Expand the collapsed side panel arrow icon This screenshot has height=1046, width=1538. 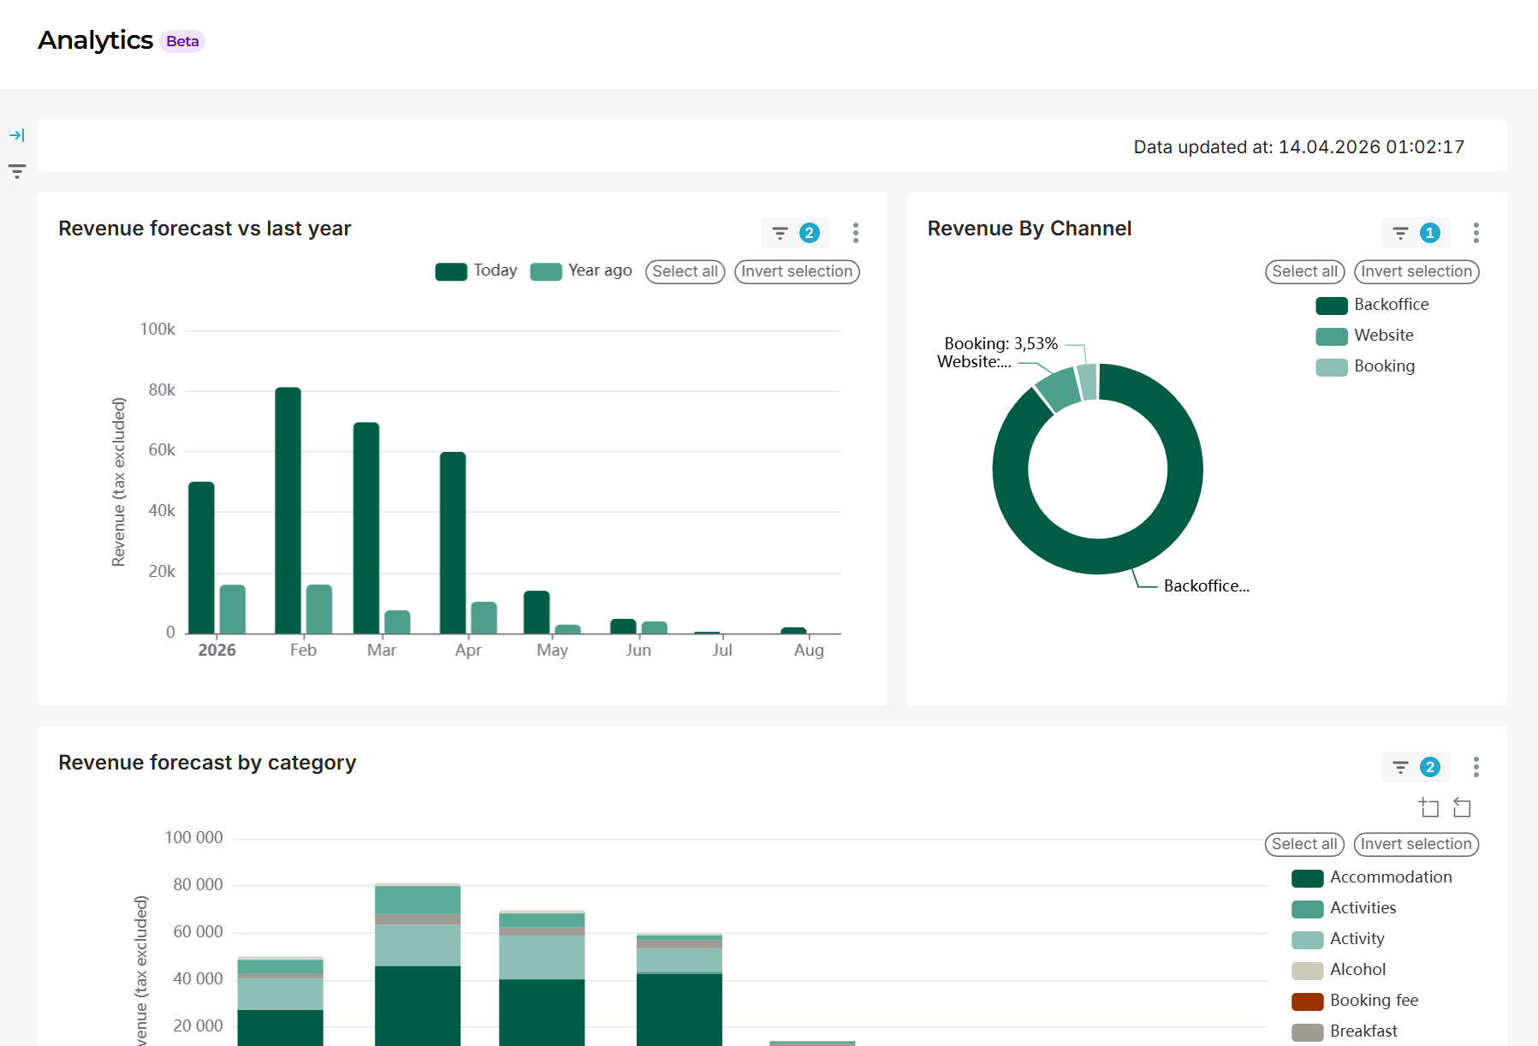17,135
